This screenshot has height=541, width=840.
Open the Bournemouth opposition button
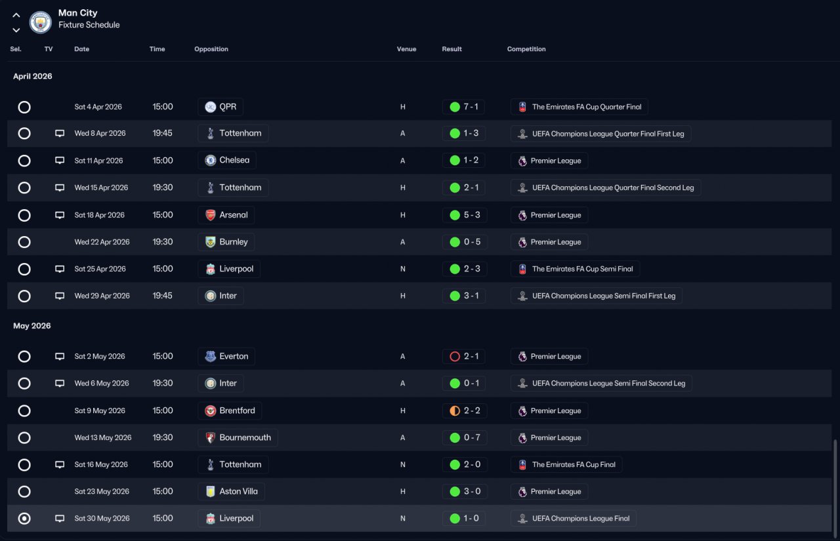(x=238, y=438)
